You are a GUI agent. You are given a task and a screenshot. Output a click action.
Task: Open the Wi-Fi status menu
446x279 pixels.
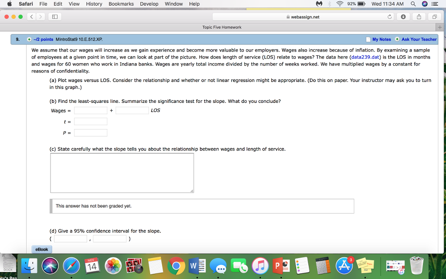tap(340, 3)
